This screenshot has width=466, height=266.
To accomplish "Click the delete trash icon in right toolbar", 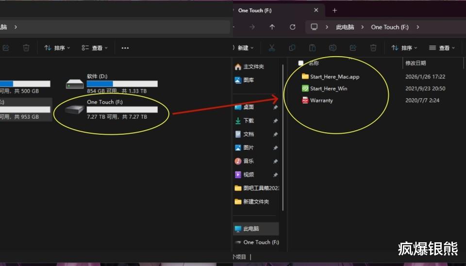I will pos(373,48).
